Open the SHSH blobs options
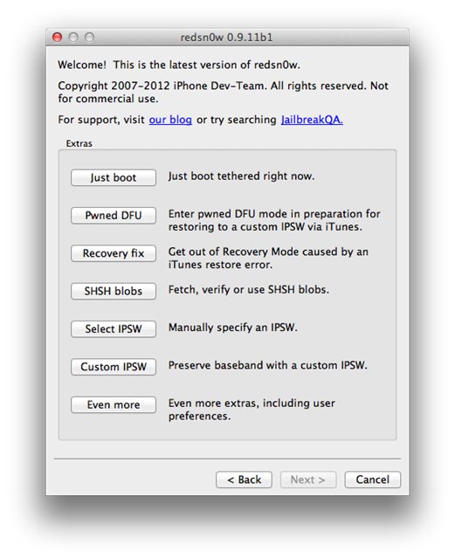 coord(114,291)
